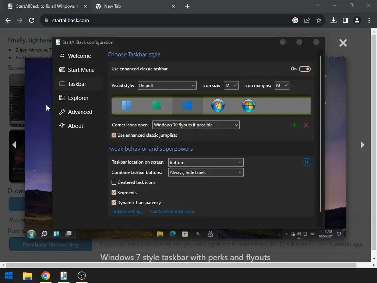The height and width of the screenshot is (283, 377).
Task: Open a new browser tab with plus
Action: (x=187, y=6)
